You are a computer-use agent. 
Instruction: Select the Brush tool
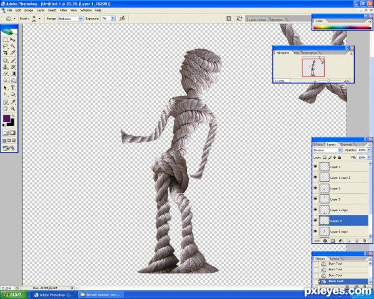pos(12,60)
